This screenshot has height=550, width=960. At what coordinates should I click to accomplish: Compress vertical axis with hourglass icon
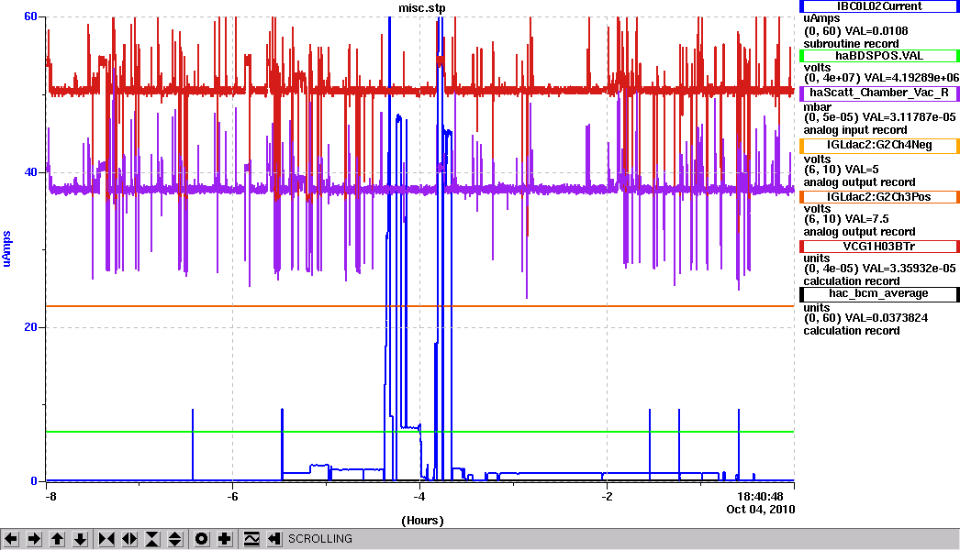coord(152,539)
